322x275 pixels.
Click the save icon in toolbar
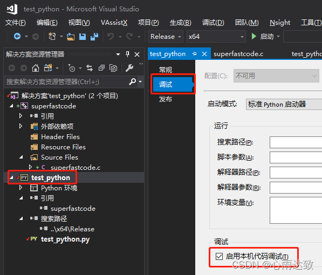point(83,37)
